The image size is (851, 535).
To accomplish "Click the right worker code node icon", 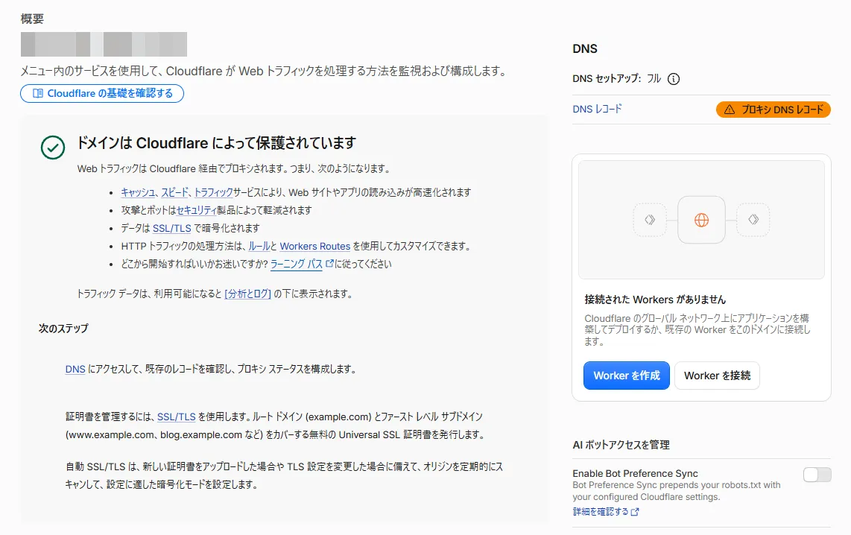I will (x=753, y=220).
